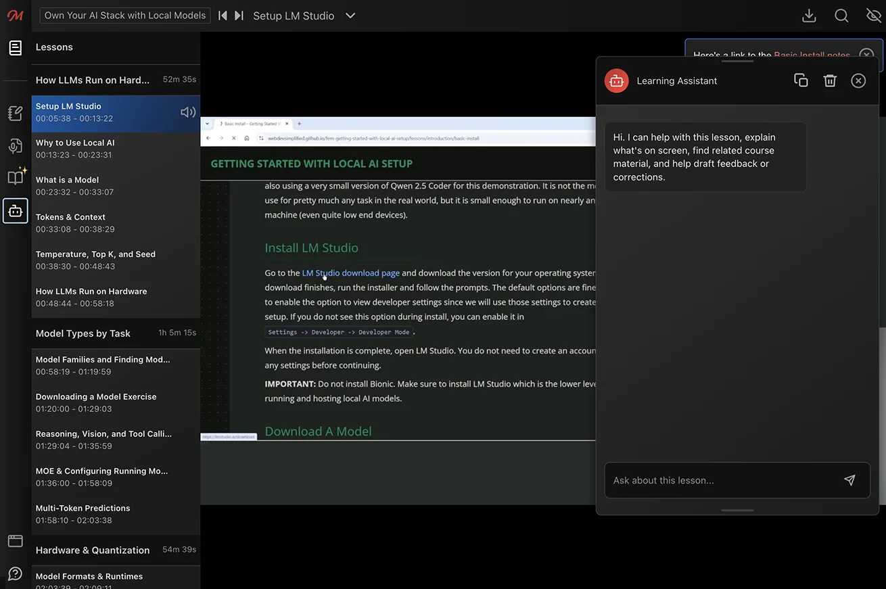Viewport: 886px width, 589px height.
Task: Select the Setup LM Studio lesson
Action: [116, 113]
